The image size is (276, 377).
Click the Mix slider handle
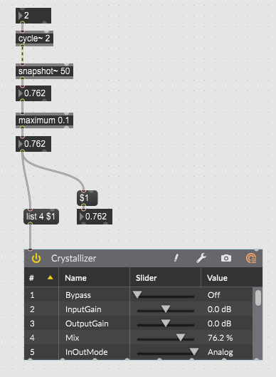pyautogui.click(x=181, y=337)
